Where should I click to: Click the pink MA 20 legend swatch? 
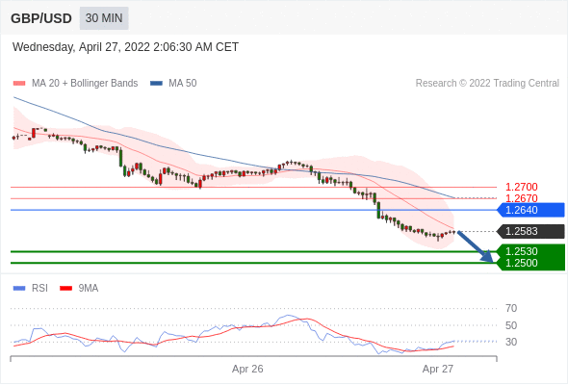tap(19, 84)
